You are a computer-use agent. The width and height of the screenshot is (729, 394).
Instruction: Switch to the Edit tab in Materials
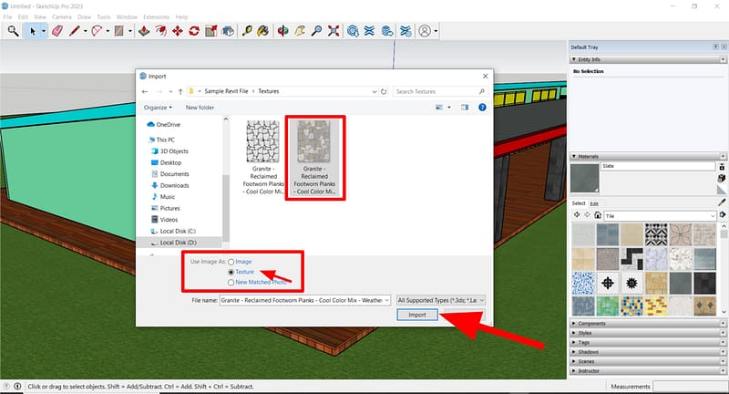tap(594, 203)
